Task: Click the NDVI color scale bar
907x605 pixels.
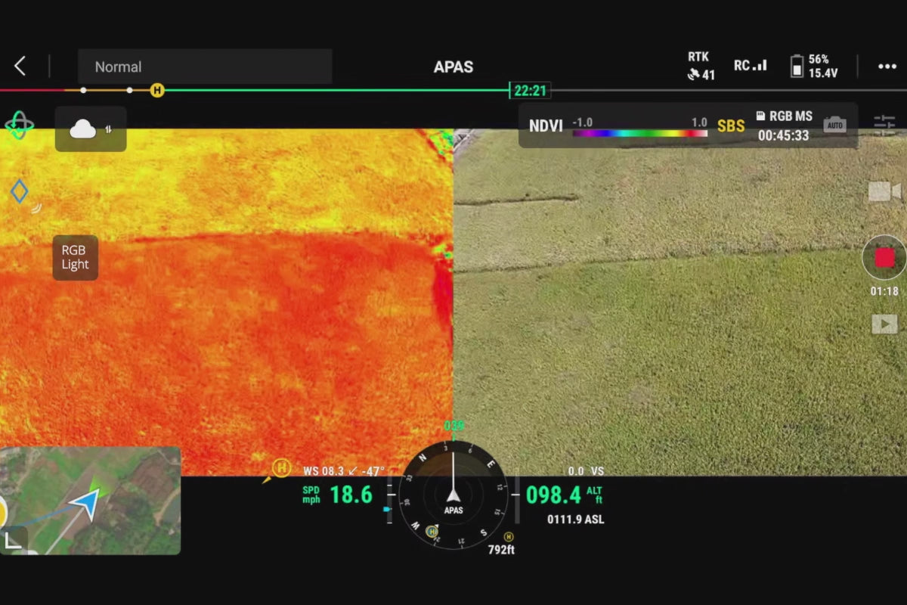Action: point(639,134)
